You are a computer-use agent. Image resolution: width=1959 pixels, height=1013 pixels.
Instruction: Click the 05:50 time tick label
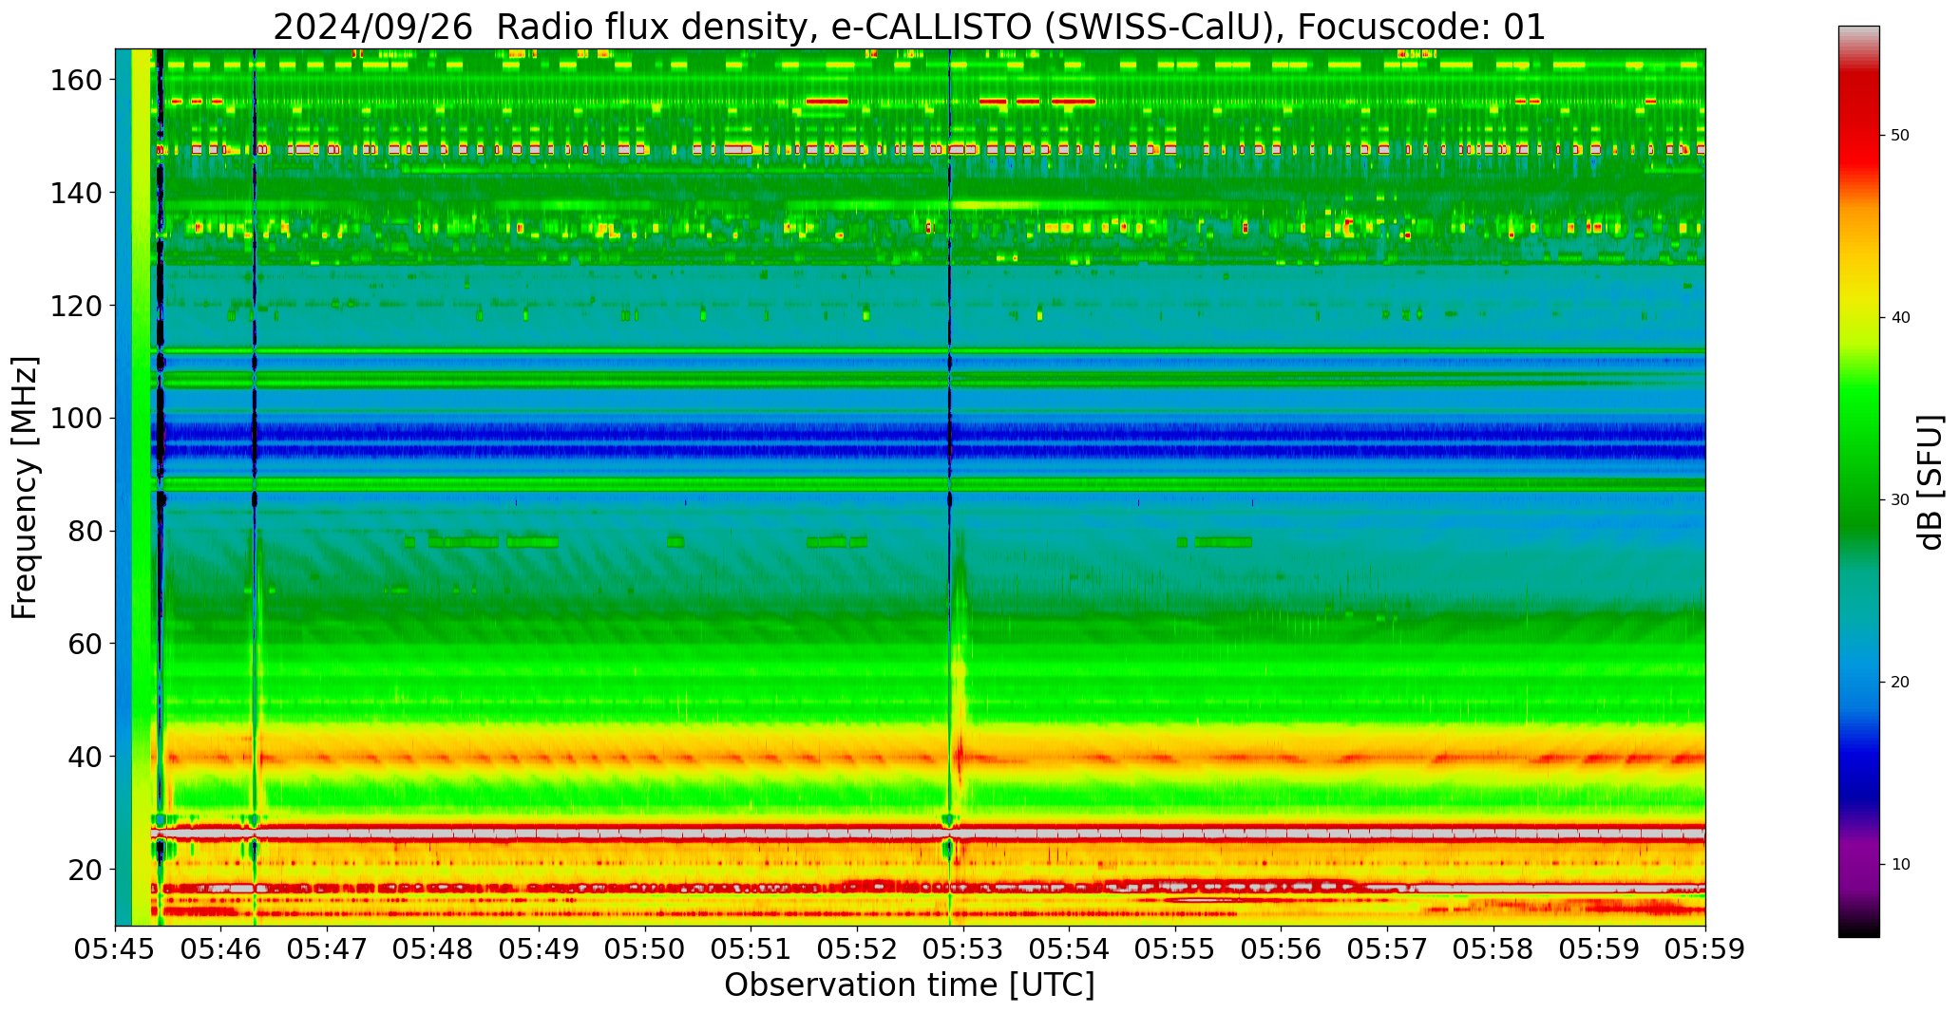[645, 949]
